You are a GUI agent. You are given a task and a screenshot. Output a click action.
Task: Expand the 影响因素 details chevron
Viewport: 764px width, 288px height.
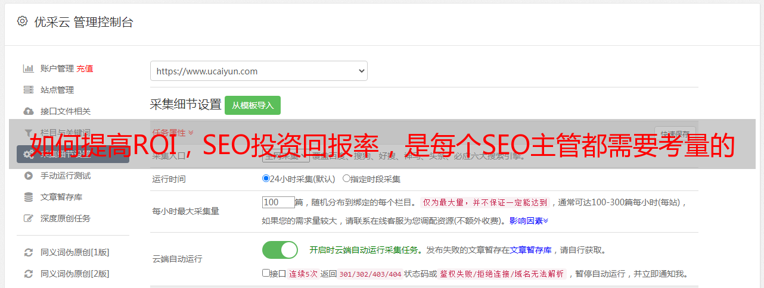point(546,221)
